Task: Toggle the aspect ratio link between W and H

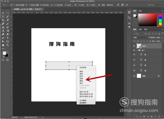Action: (52, 5)
